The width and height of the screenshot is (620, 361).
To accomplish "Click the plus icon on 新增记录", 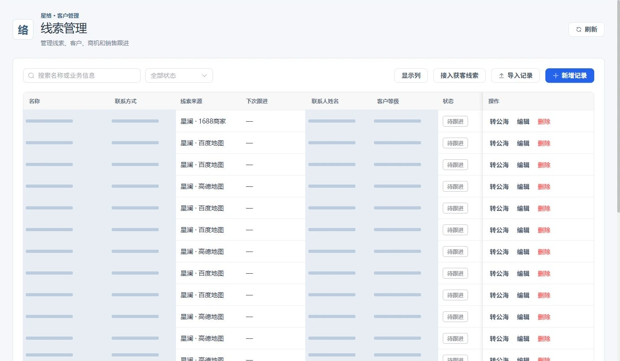I will tap(555, 76).
